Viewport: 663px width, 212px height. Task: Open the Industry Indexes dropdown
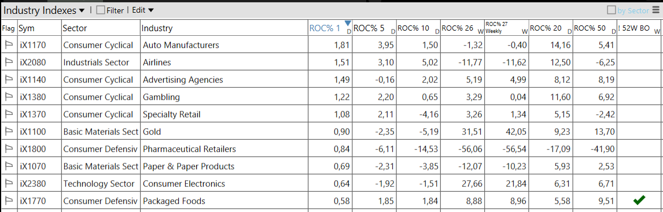click(x=45, y=10)
